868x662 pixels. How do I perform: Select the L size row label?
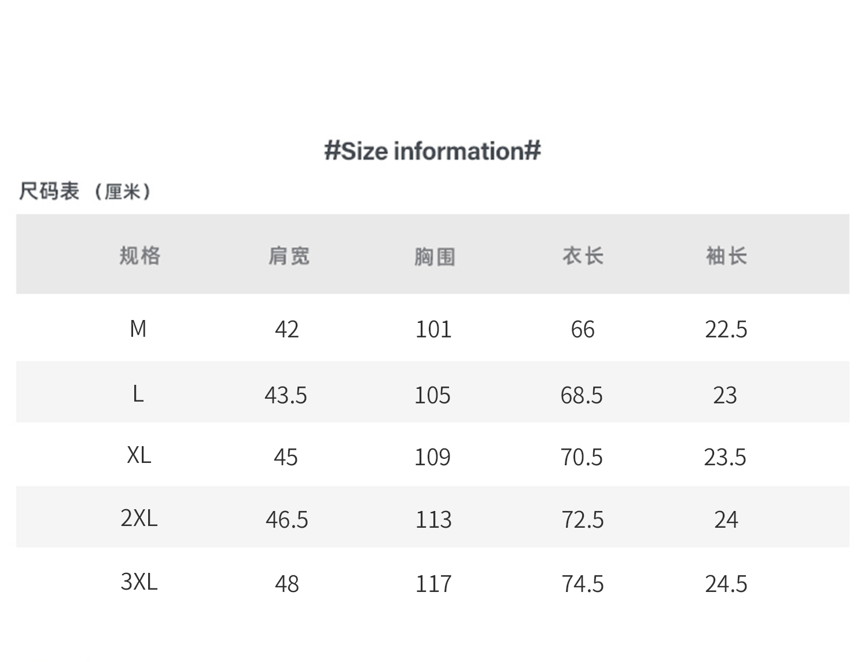(138, 394)
